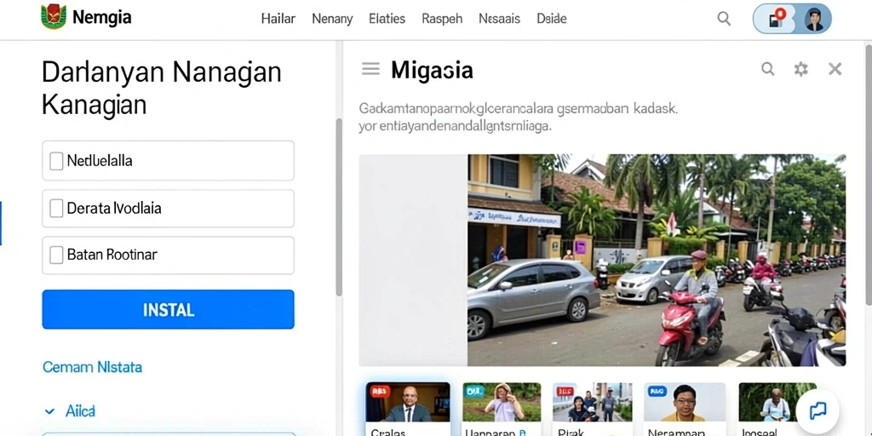The width and height of the screenshot is (872, 436).
Task: Check the Netlulelalla checkbox
Action: (56, 161)
